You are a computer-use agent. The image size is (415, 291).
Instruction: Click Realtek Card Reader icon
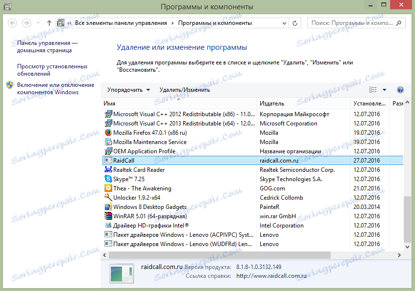coord(108,169)
